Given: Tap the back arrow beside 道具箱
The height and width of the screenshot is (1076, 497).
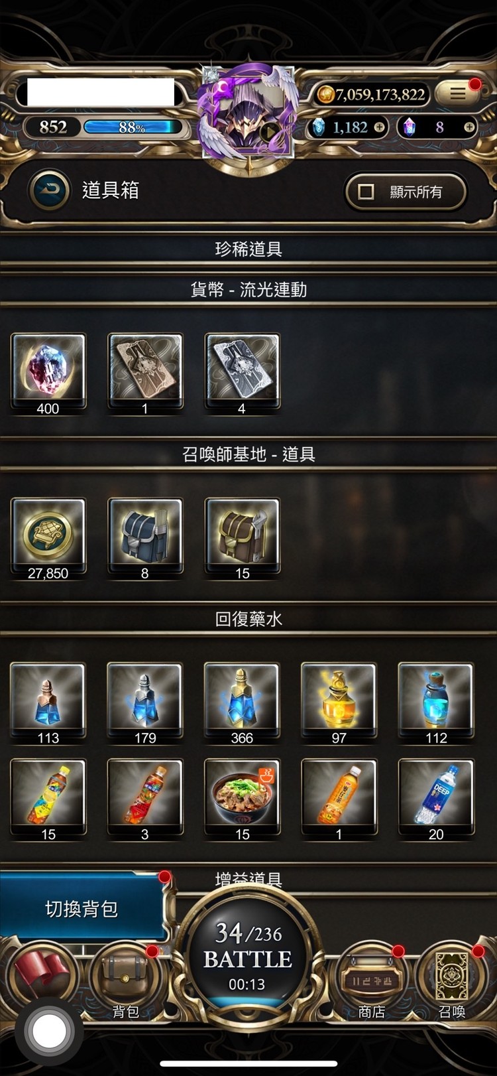Looking at the screenshot, I should [49, 190].
